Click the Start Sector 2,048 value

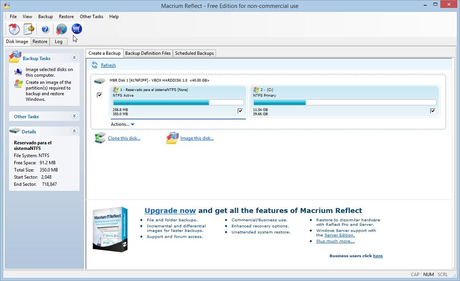tap(46, 177)
